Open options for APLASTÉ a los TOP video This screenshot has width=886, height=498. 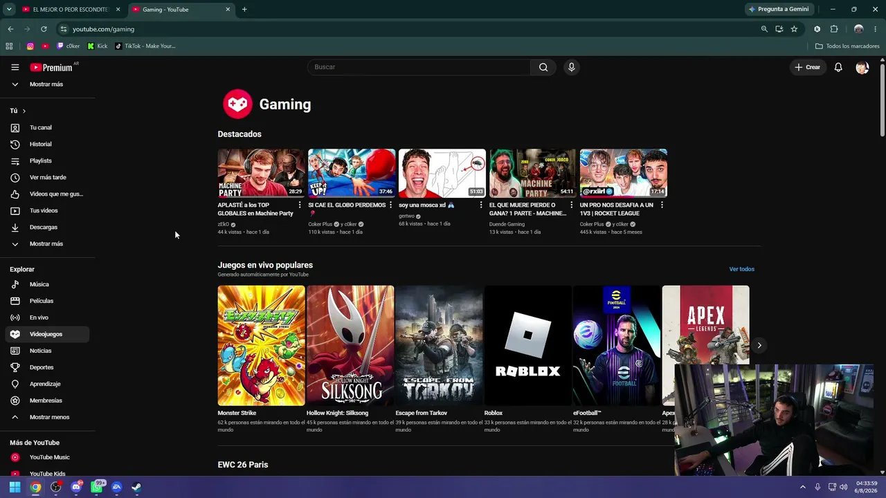pos(300,205)
